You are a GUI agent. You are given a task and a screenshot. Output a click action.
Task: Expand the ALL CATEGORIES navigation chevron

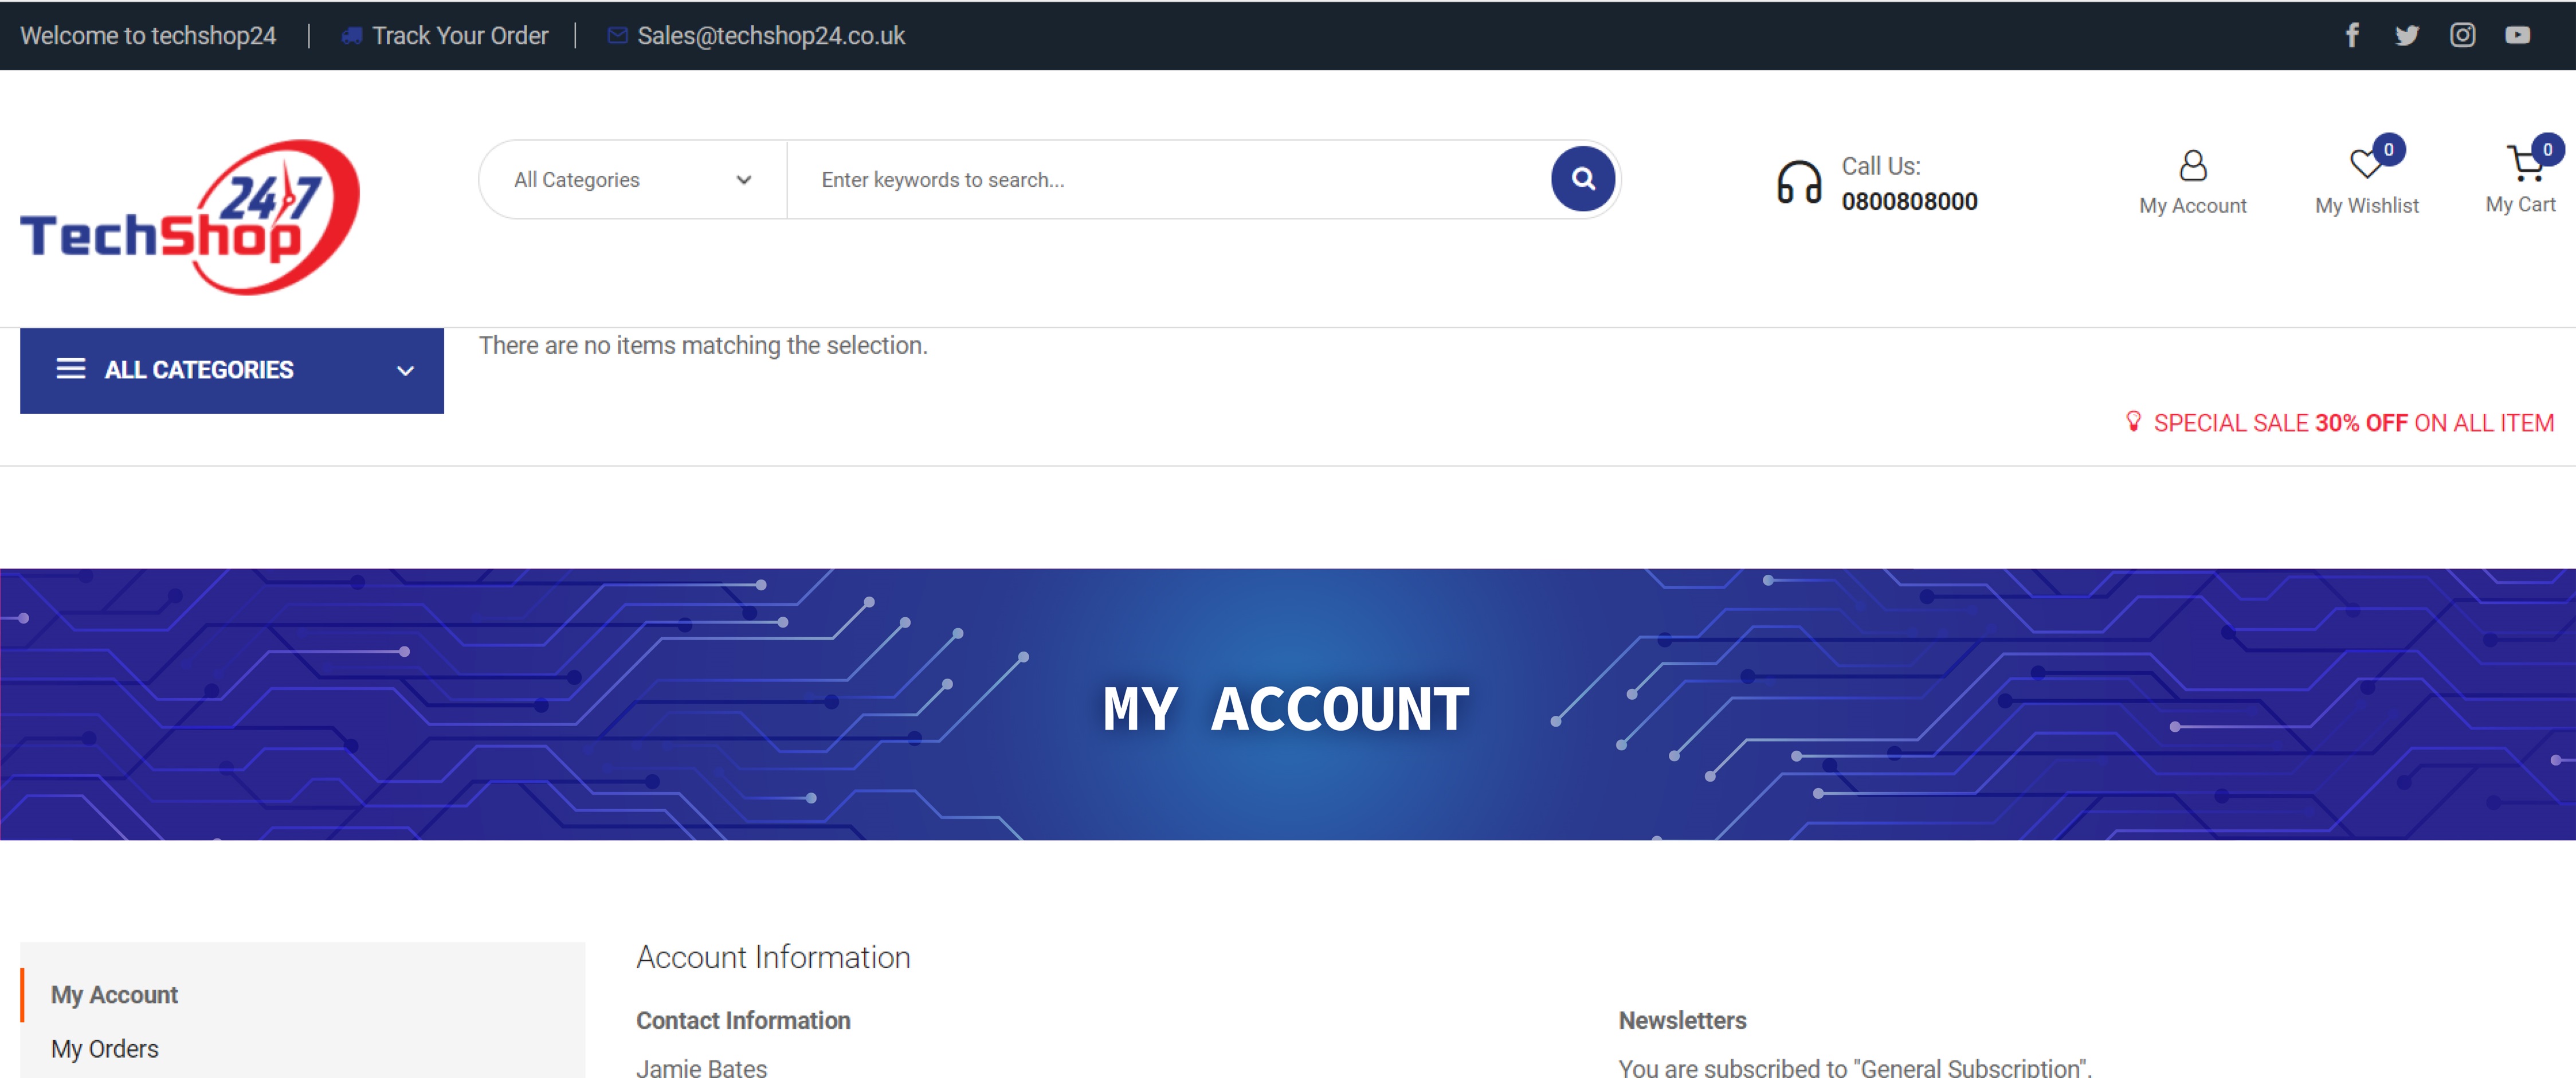click(405, 371)
